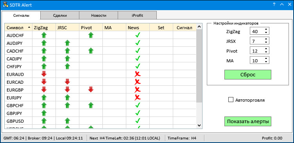Image resolution: width=294 pixels, height=143 pixels.
Task: Click the red News cross for EURJPY
Action: (138, 98)
